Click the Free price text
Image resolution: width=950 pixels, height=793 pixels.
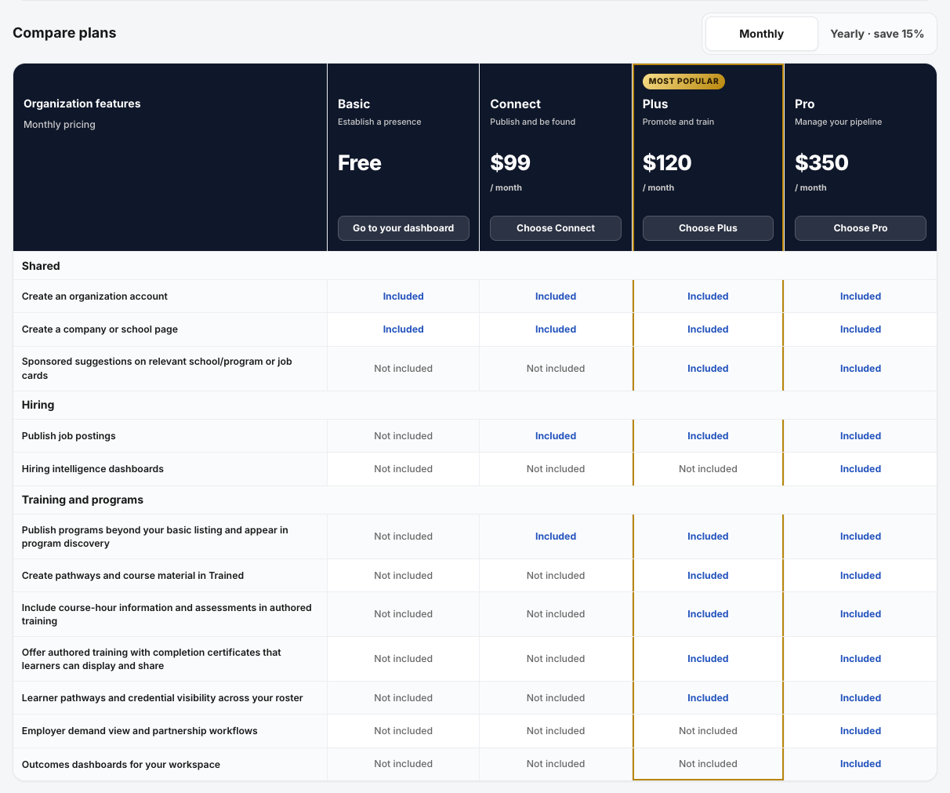click(x=359, y=162)
